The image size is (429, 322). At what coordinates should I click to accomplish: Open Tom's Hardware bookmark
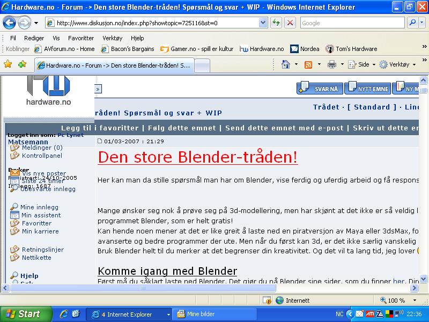pyautogui.click(x=351, y=49)
